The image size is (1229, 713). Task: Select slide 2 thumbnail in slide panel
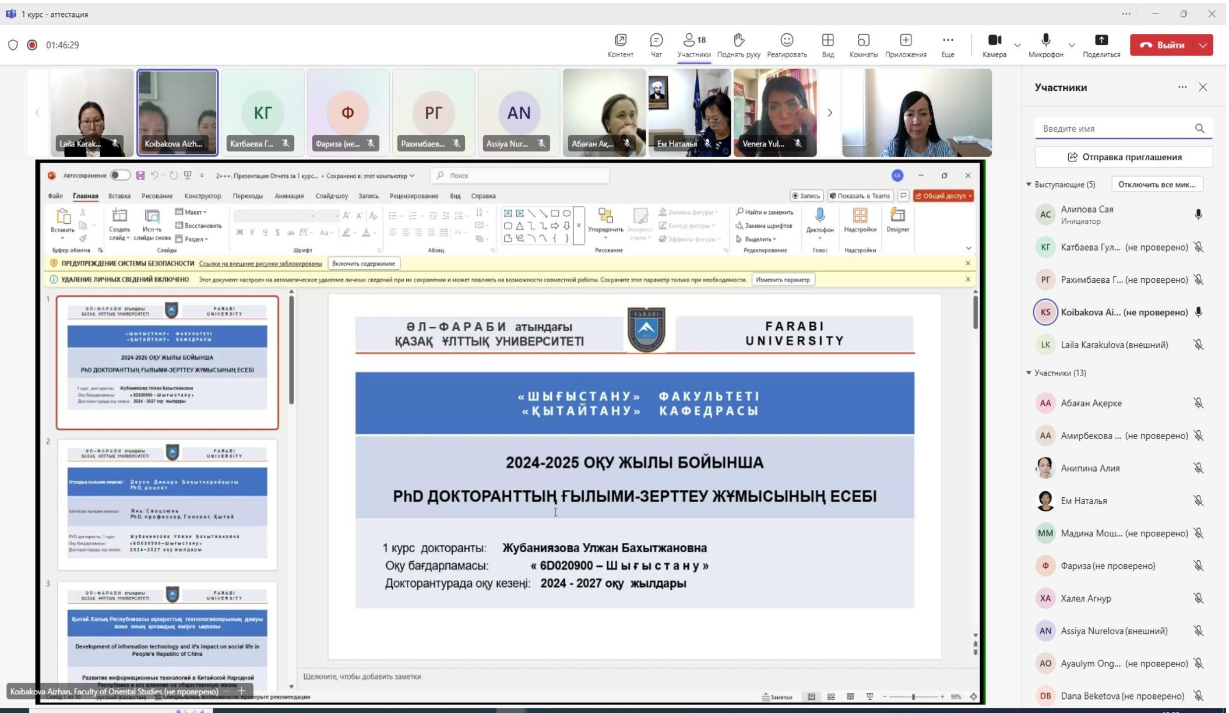coord(168,505)
